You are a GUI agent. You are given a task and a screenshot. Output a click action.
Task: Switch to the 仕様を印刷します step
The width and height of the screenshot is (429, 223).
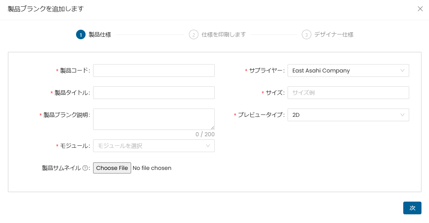point(224,35)
